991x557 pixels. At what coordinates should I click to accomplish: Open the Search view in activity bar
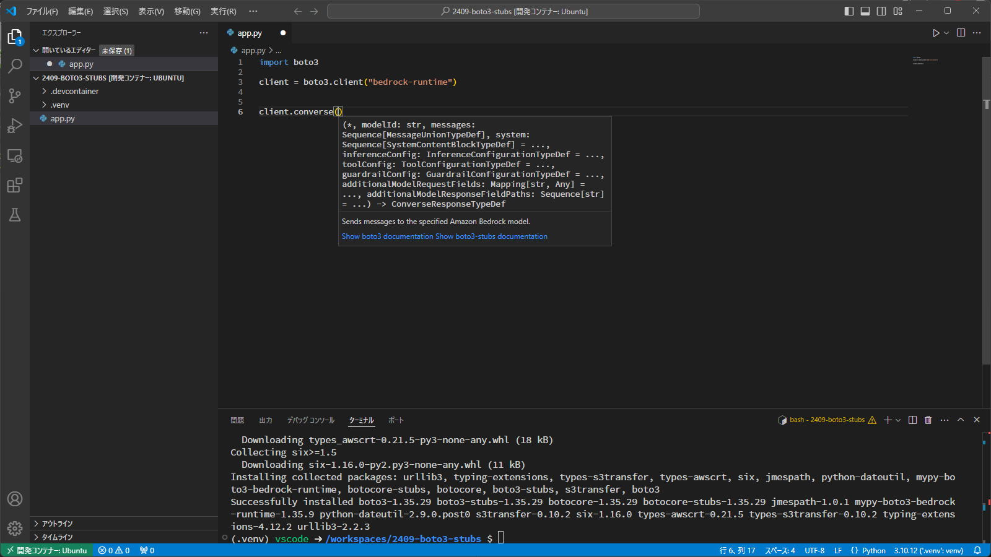pyautogui.click(x=15, y=66)
